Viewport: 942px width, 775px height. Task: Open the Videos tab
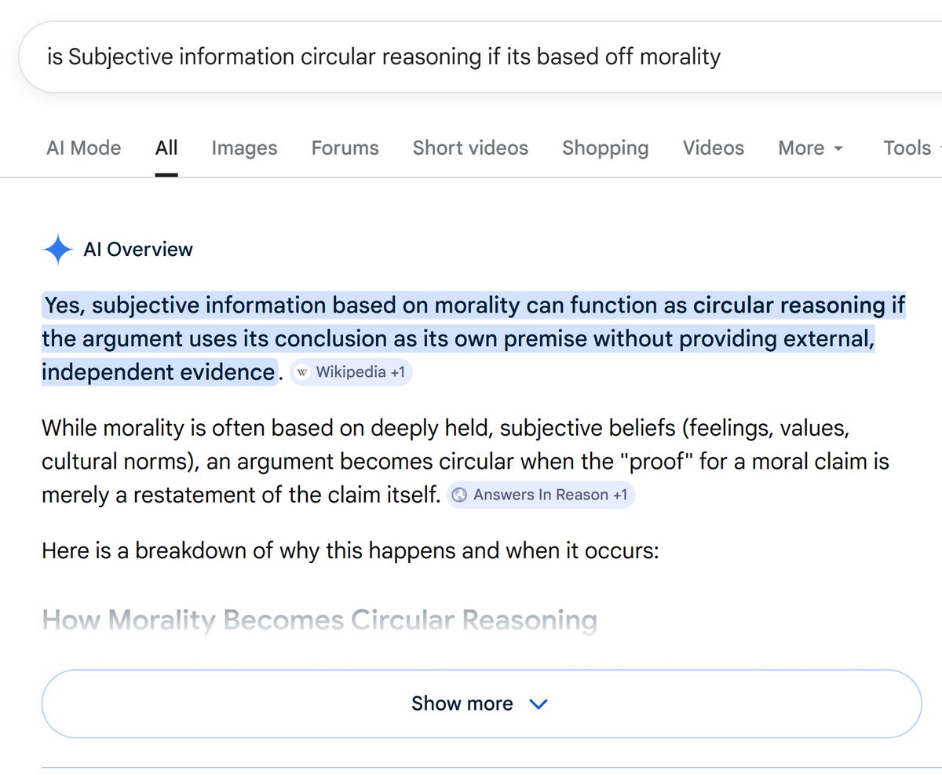coord(714,148)
